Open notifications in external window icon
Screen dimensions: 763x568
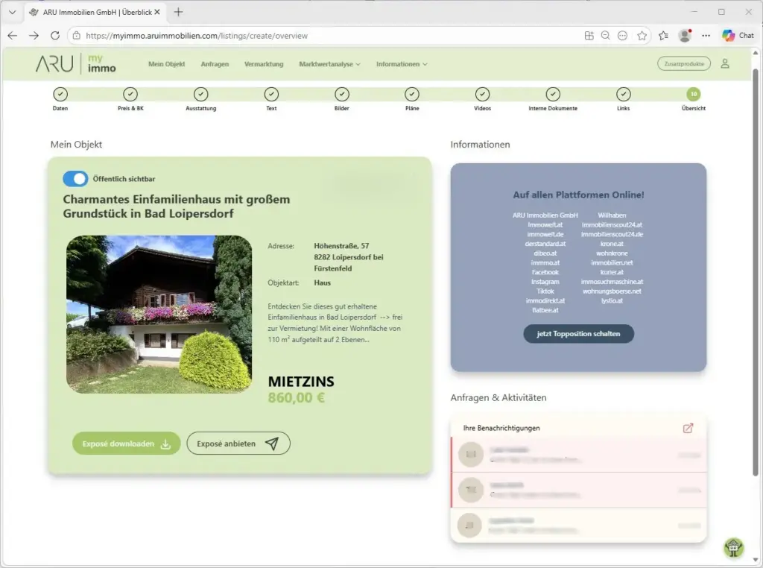pos(688,428)
